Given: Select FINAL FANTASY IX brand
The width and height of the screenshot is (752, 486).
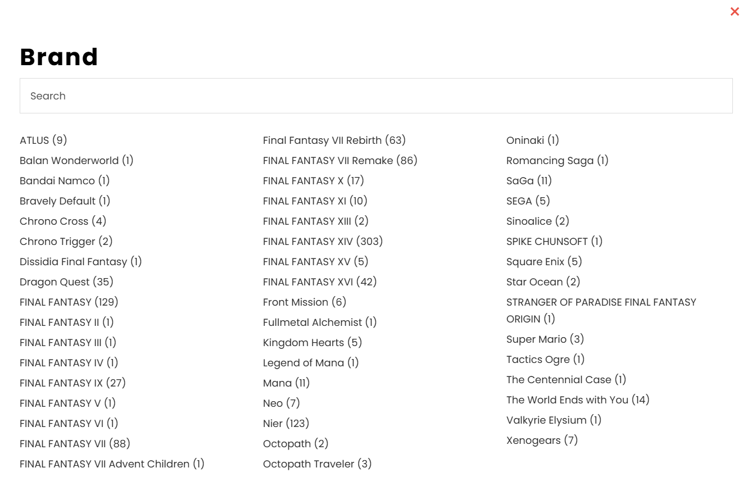Looking at the screenshot, I should click(73, 383).
